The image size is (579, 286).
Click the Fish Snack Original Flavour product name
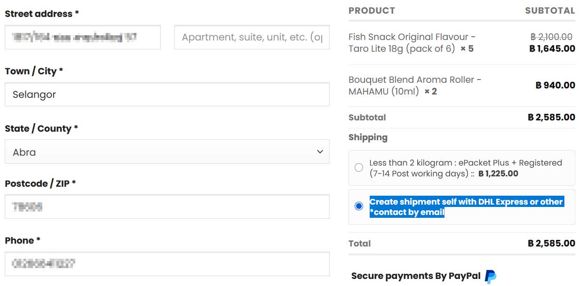point(412,43)
